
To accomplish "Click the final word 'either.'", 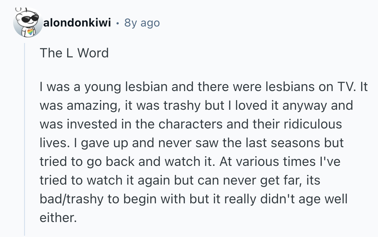I will tap(58, 217).
